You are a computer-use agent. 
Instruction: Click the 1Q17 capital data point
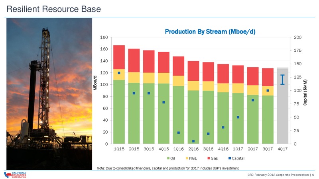(x=238, y=117)
